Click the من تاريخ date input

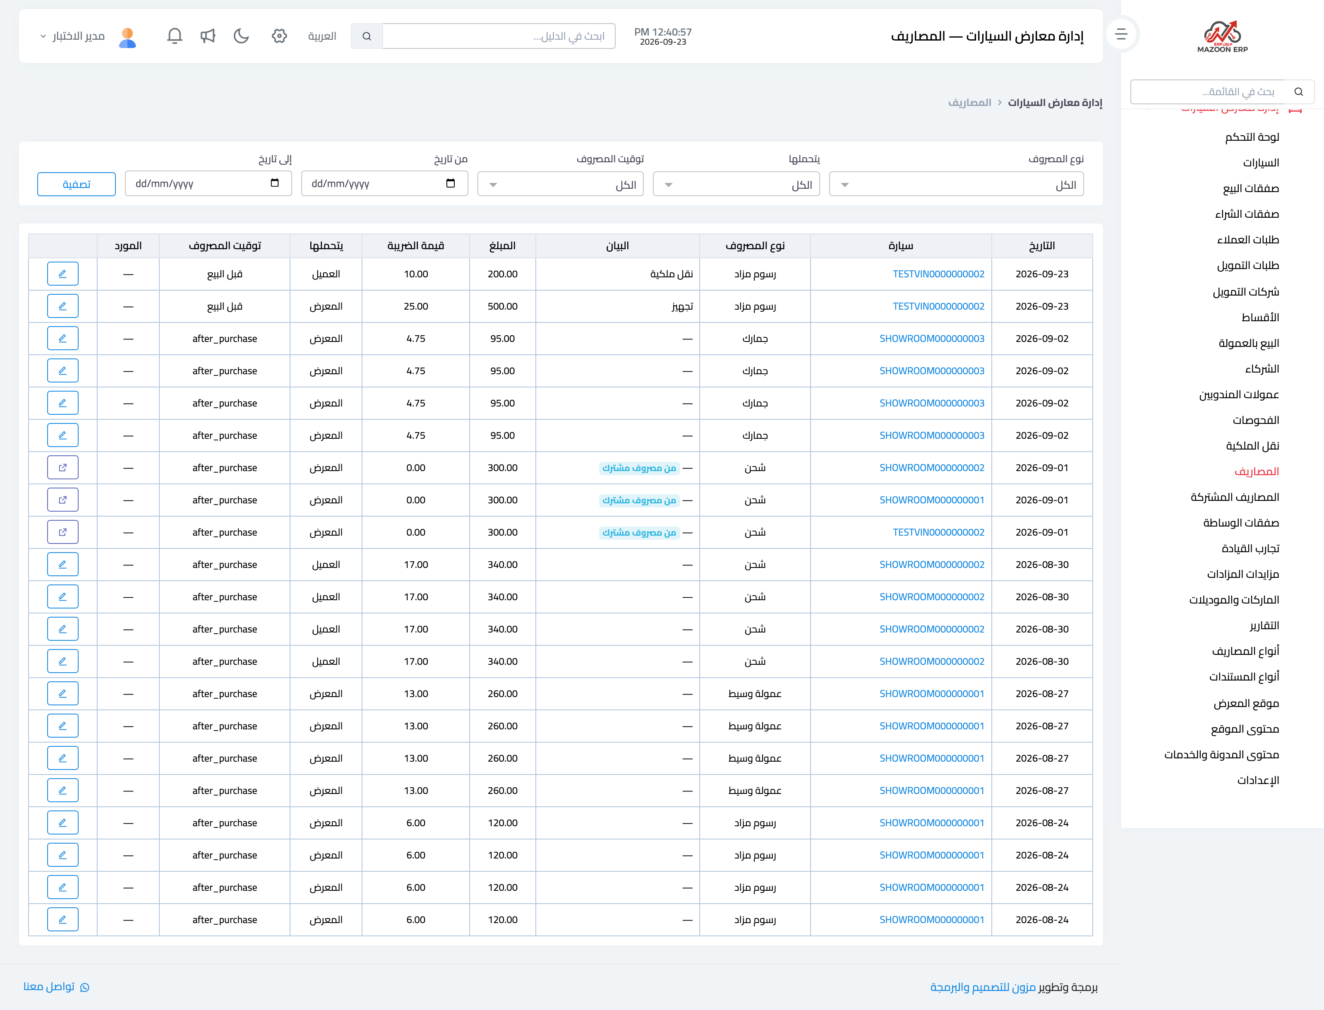click(385, 183)
